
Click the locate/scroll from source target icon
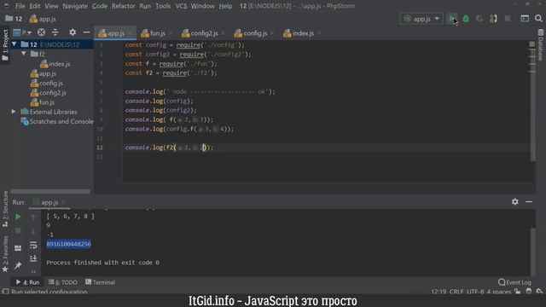coord(41,32)
